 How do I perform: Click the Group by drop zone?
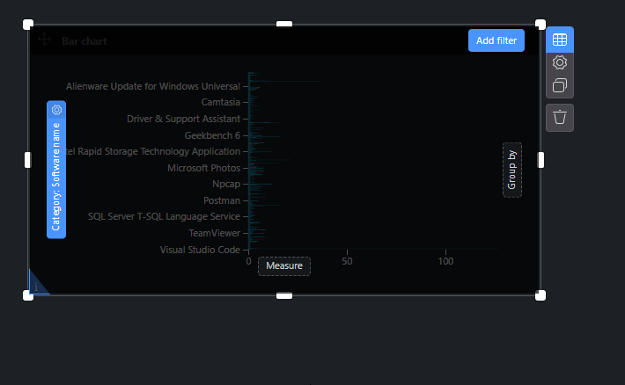pyautogui.click(x=512, y=170)
